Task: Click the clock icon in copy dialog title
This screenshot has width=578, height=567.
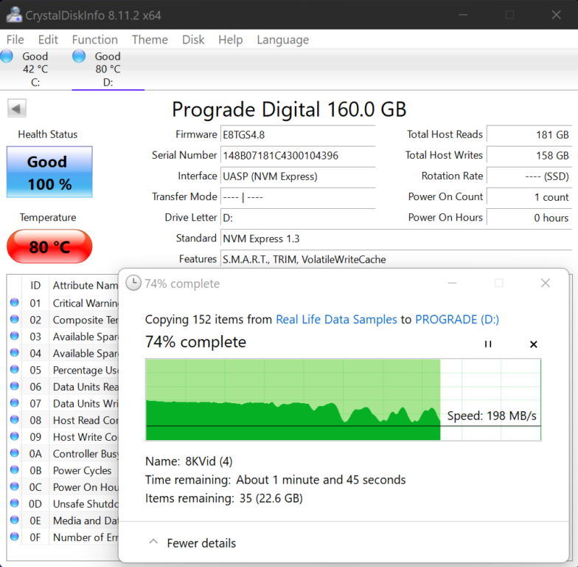Action: coord(133,283)
